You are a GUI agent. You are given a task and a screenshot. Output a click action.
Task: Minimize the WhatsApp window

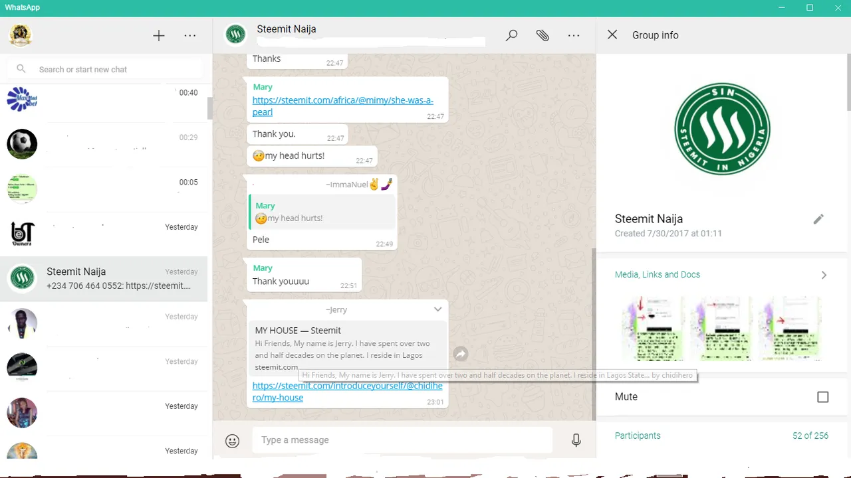(782, 7)
